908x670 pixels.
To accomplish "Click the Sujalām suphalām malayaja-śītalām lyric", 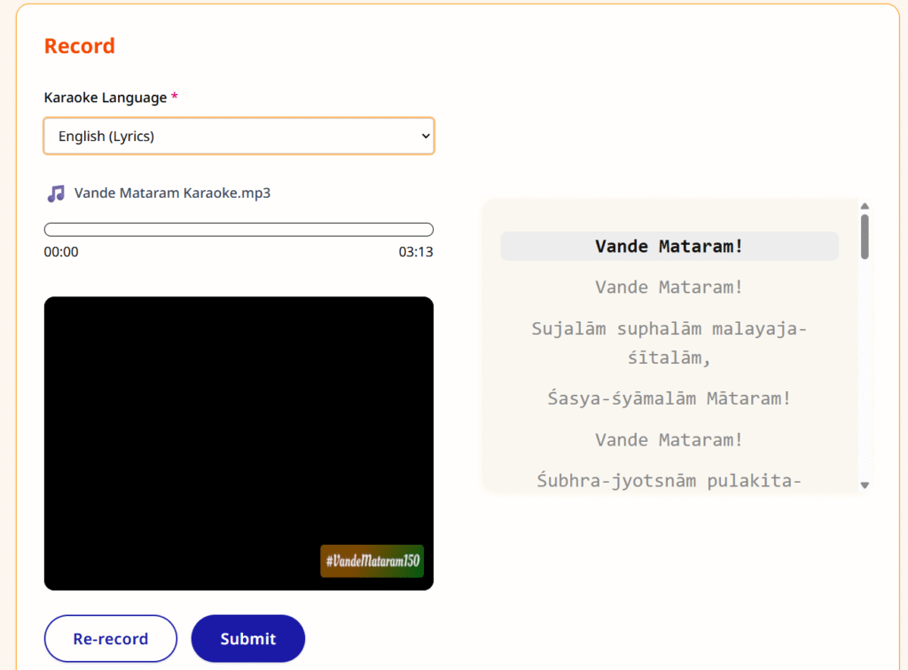I will [669, 343].
